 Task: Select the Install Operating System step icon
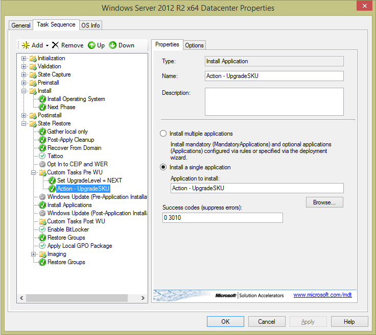42,99
